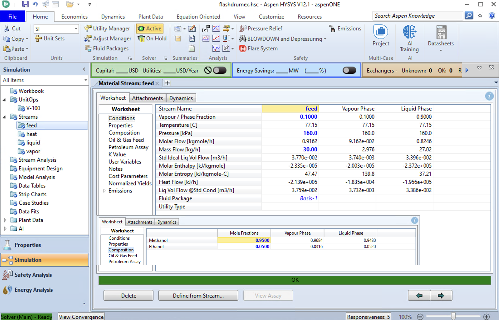Open the All Items filter dropdown
The width and height of the screenshot is (499, 320).
[x=85, y=80]
